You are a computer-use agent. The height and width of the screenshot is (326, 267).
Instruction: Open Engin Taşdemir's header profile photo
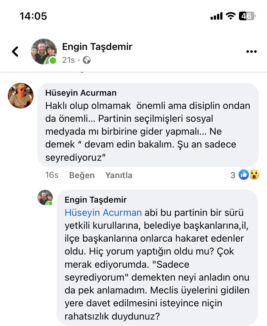coord(44,52)
